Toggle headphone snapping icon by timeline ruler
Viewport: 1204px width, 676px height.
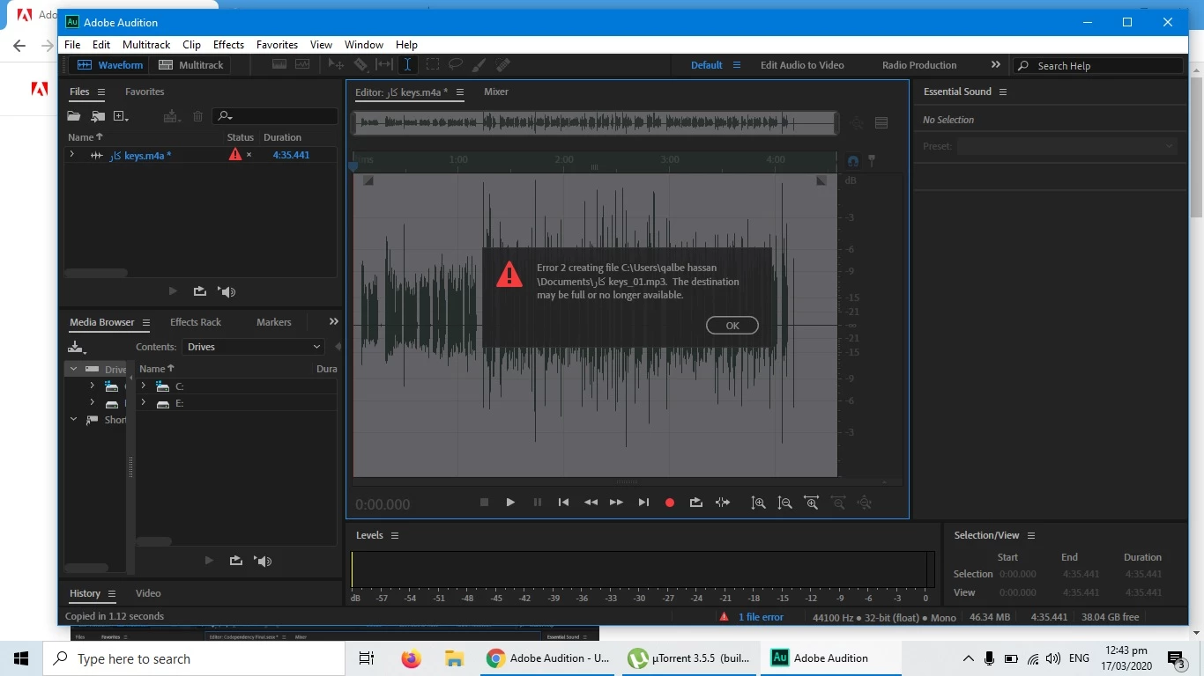(852, 160)
